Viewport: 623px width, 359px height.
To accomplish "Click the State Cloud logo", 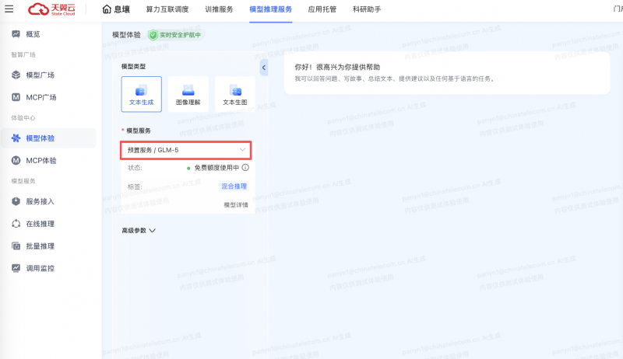I will click(x=51, y=9).
